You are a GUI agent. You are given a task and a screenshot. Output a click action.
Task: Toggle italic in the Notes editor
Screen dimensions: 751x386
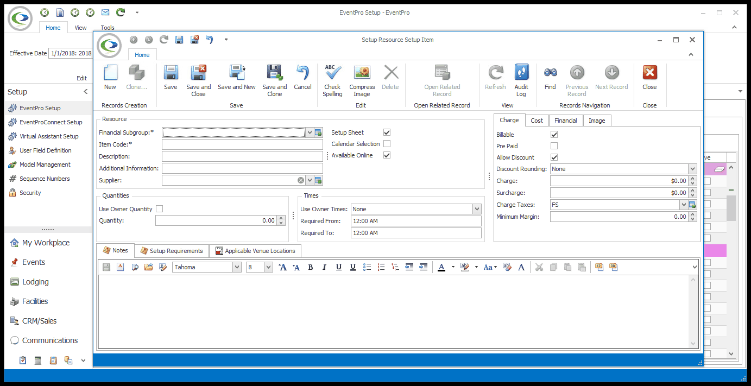point(324,267)
